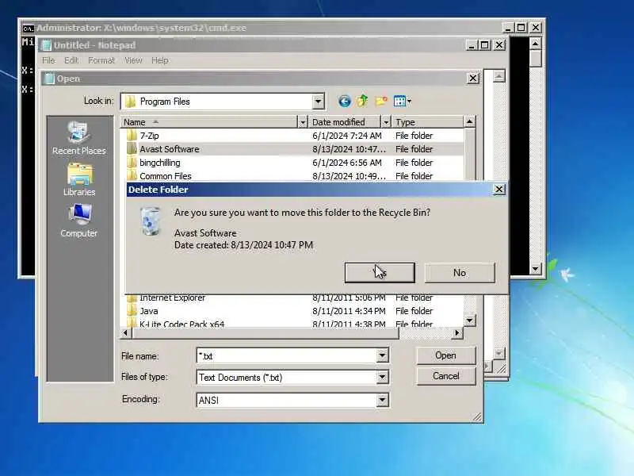The image size is (634, 476).
Task: Open the View menu in Notepad
Action: 133,60
